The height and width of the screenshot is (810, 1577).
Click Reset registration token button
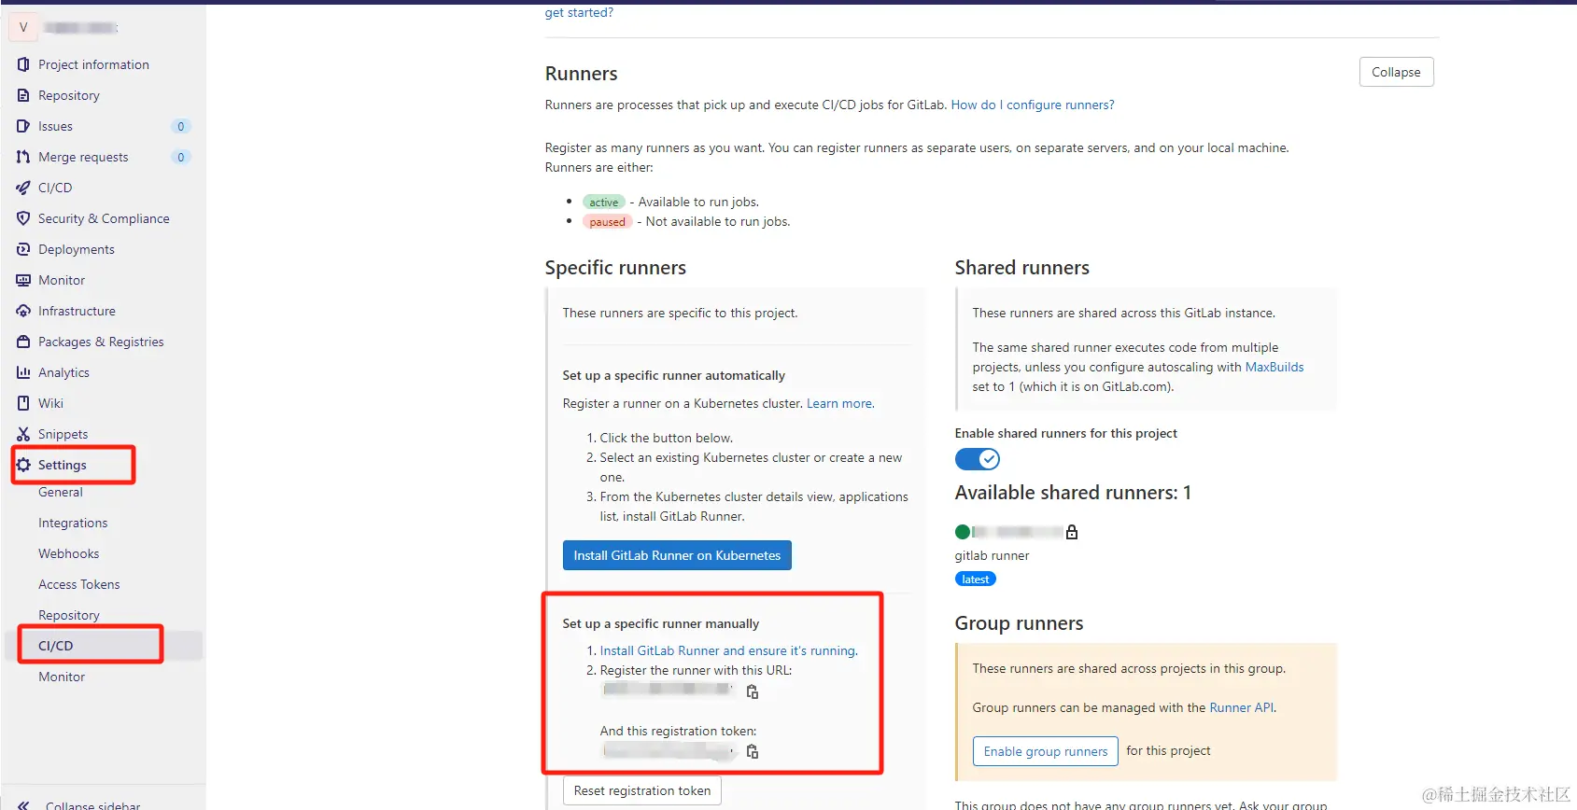[x=642, y=790]
